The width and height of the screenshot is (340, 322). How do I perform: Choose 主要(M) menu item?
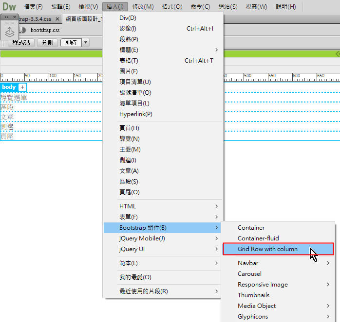[x=163, y=150]
